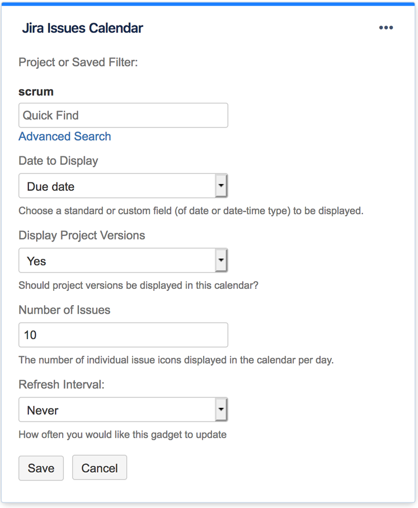
Task: Click the Refresh Interval label
Action: click(61, 384)
